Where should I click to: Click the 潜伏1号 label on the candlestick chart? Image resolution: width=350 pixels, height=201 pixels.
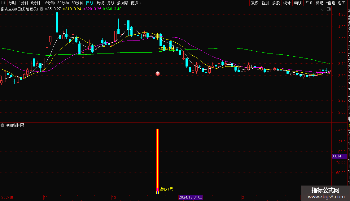[167, 48]
